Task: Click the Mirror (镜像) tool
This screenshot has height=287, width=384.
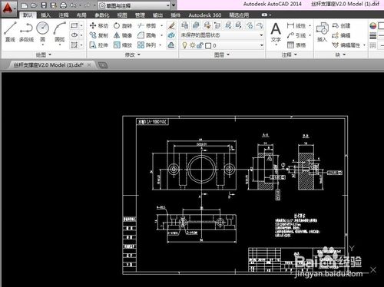Action: tap(123, 35)
